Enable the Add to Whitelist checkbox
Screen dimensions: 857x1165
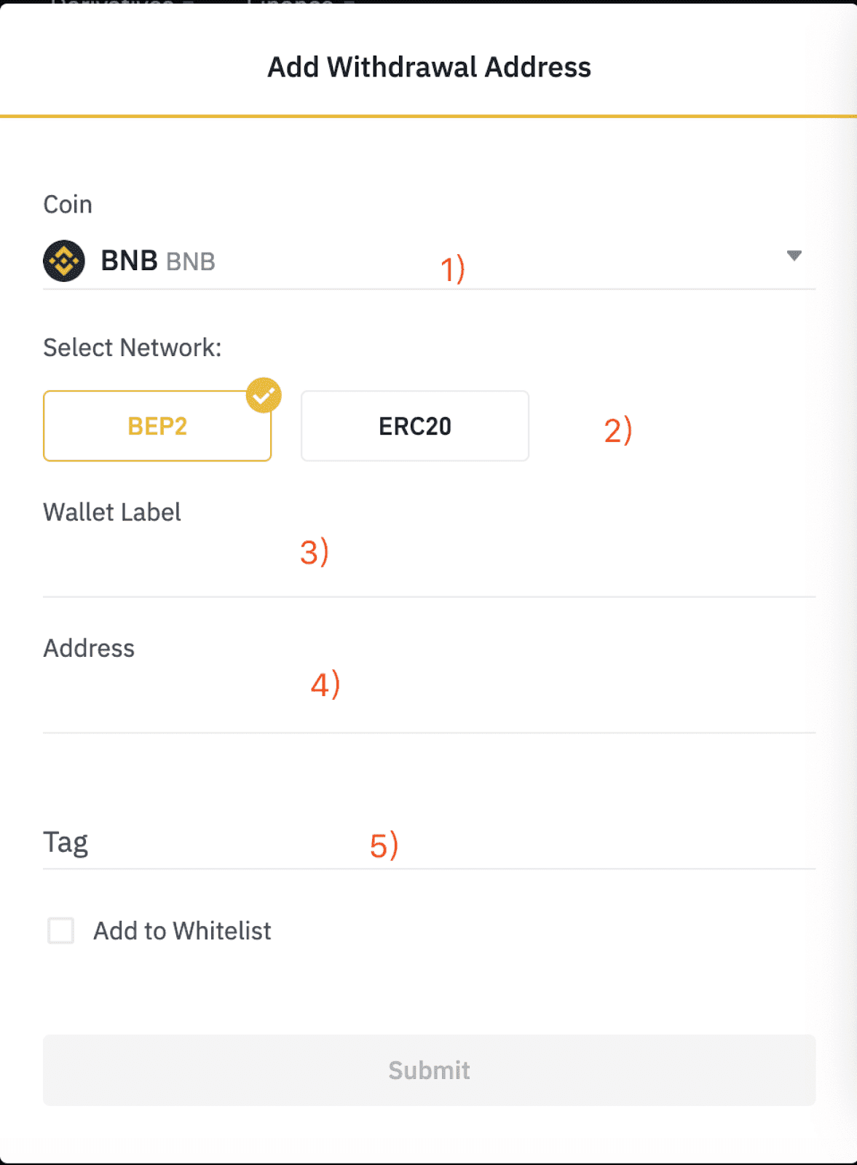click(x=60, y=931)
